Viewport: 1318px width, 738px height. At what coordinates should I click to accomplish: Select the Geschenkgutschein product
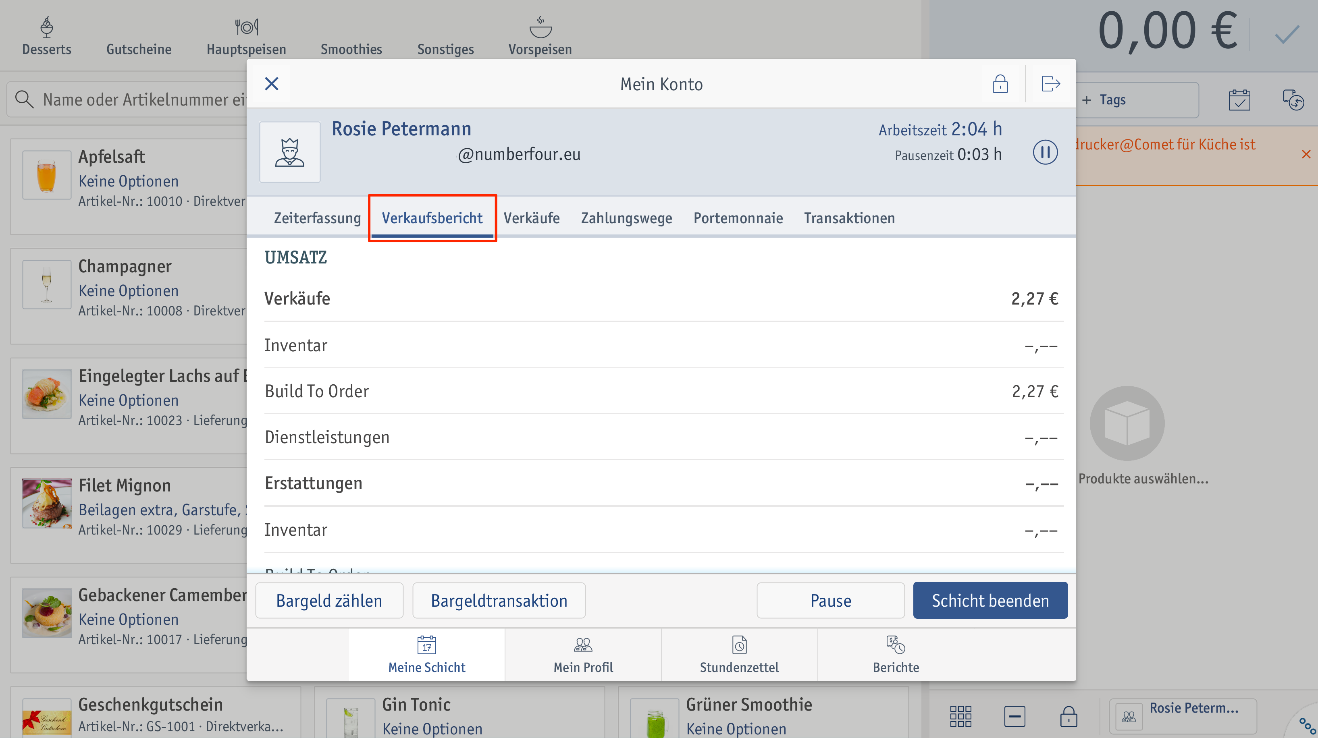coord(156,713)
